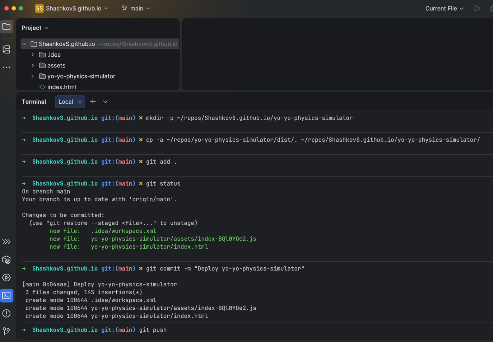This screenshot has height=342, width=493.
Task: Open index.html in the project tree
Action: point(61,87)
